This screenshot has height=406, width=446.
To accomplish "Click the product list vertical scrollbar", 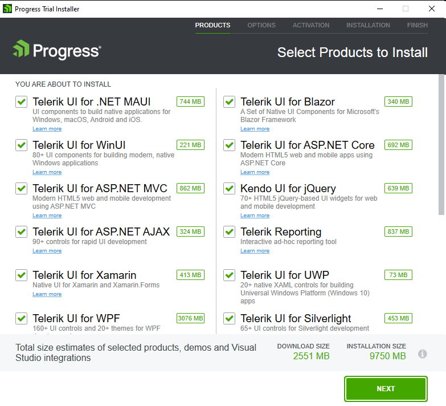I will [x=441, y=144].
